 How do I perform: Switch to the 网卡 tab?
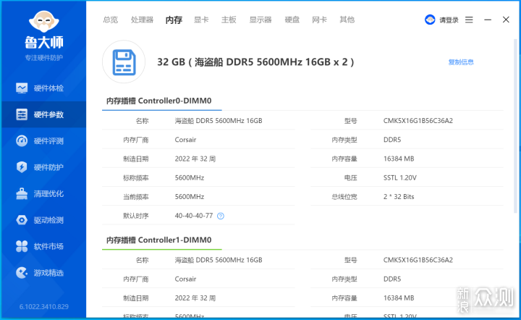[x=319, y=20]
